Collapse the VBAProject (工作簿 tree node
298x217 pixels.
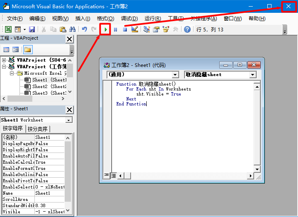pos(4,67)
